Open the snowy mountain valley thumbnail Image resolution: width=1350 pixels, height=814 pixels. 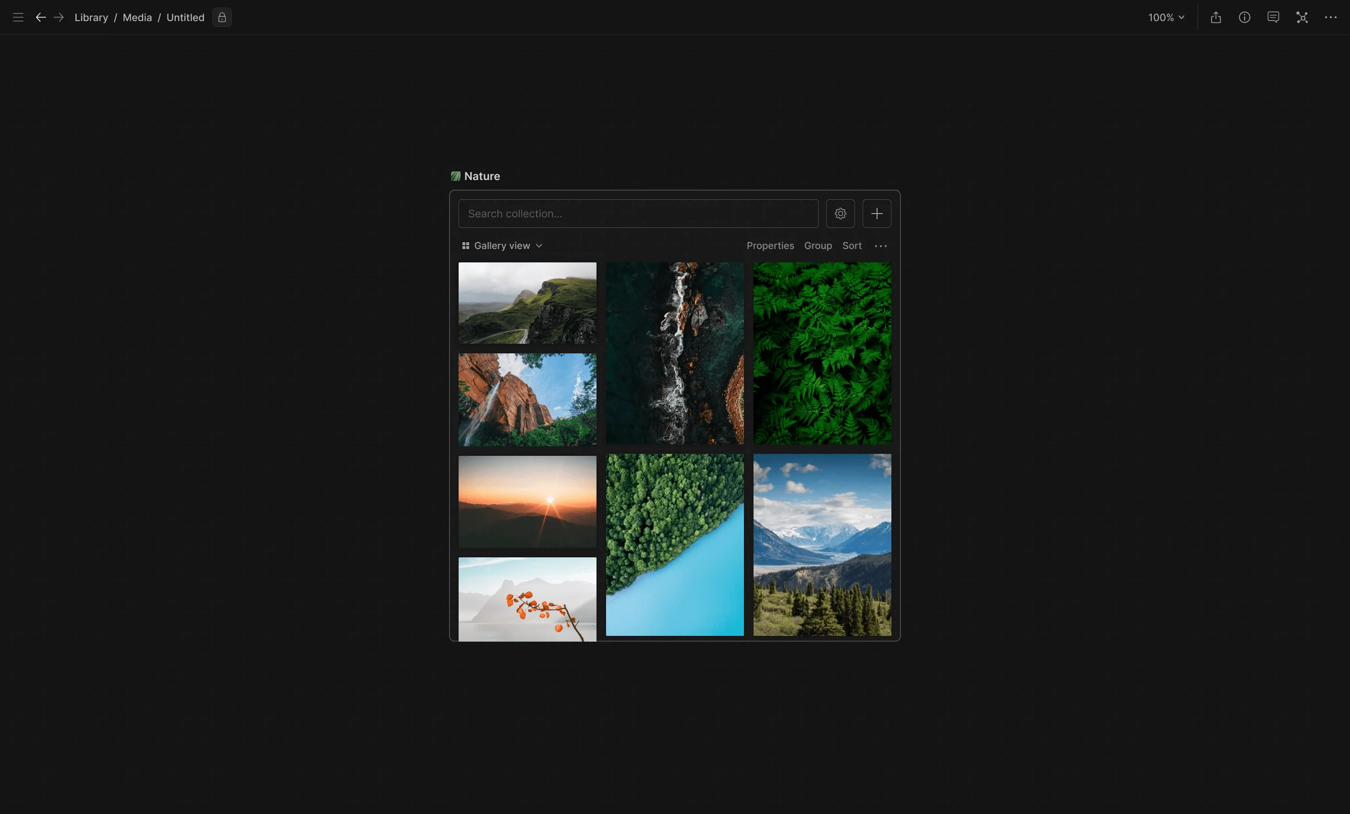(x=822, y=545)
